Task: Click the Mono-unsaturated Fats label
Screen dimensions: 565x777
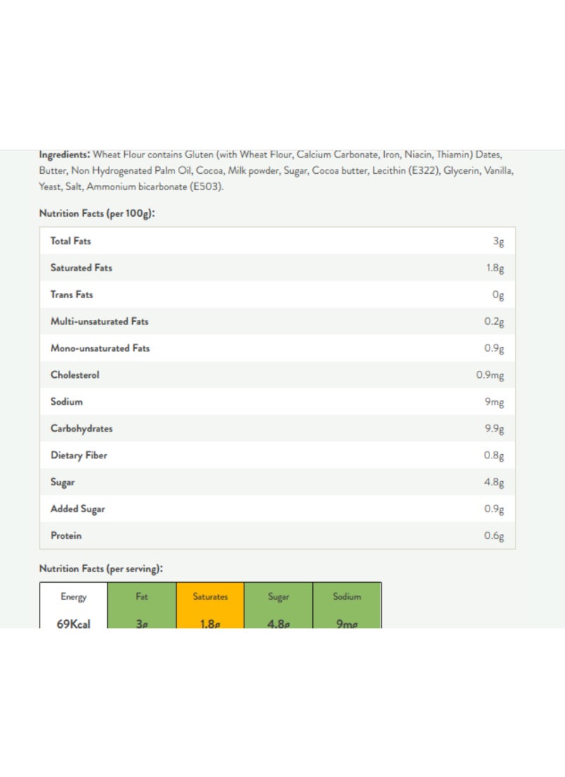Action: pos(100,348)
